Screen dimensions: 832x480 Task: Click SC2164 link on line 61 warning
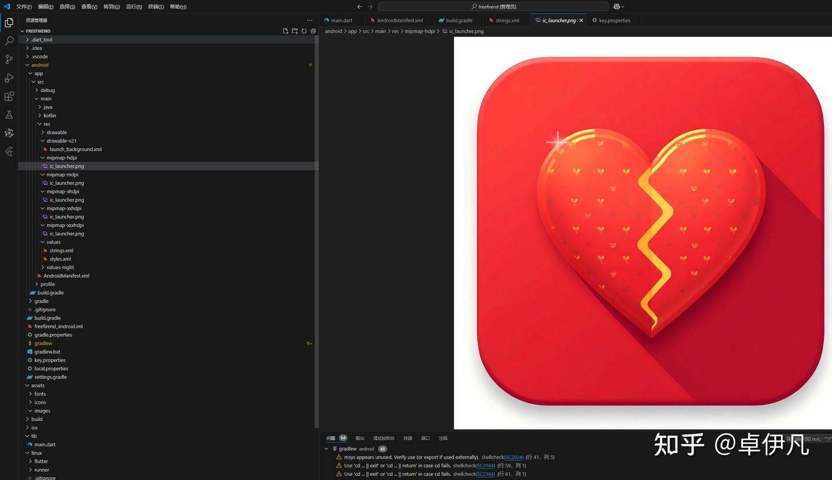[485, 474]
